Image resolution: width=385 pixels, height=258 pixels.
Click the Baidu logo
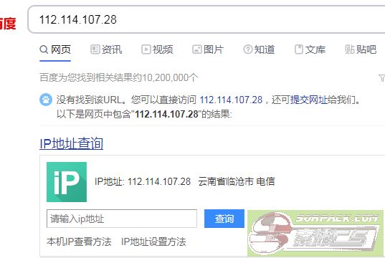(8, 24)
